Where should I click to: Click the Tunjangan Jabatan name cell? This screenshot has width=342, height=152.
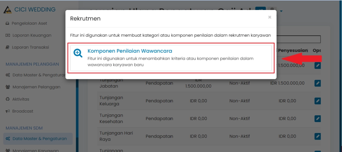(112, 83)
